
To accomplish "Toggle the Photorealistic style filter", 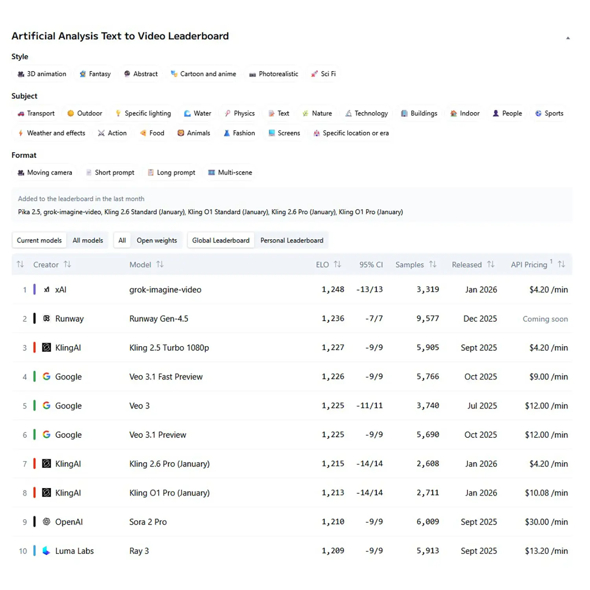I will pyautogui.click(x=274, y=74).
